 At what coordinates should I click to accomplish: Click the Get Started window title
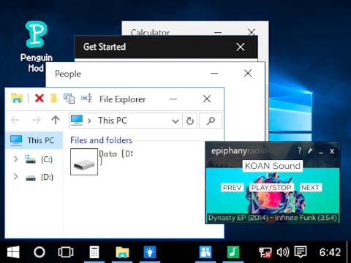105,47
